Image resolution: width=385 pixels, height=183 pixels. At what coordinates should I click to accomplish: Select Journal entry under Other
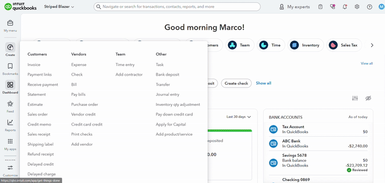[x=167, y=94]
